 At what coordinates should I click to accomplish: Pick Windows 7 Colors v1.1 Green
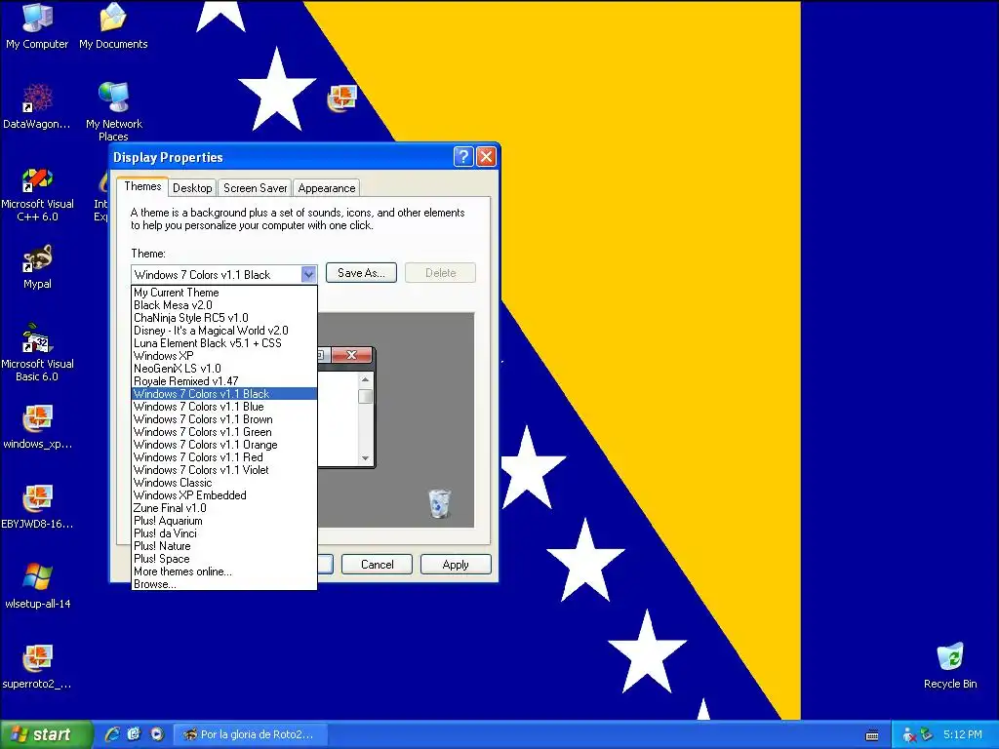pos(223,432)
